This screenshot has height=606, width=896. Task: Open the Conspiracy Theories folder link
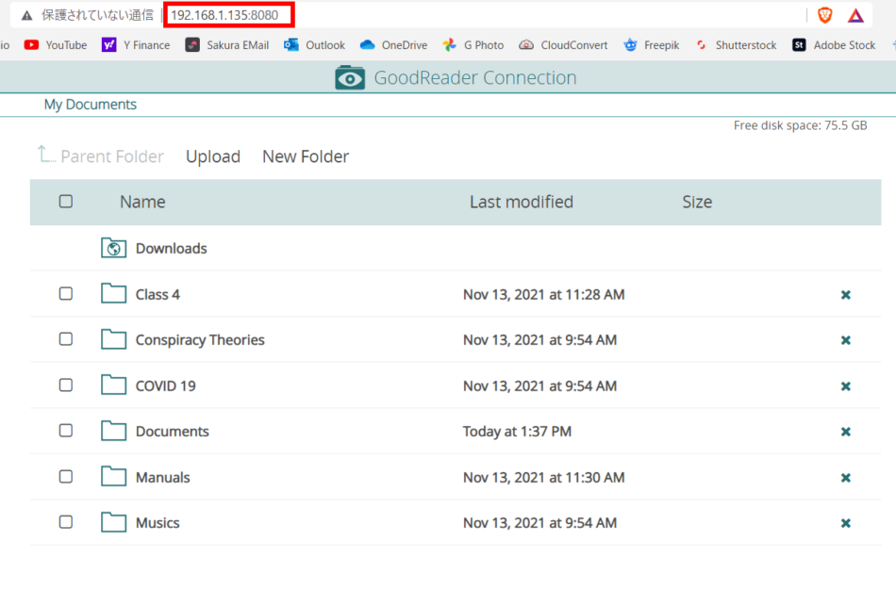(x=200, y=340)
